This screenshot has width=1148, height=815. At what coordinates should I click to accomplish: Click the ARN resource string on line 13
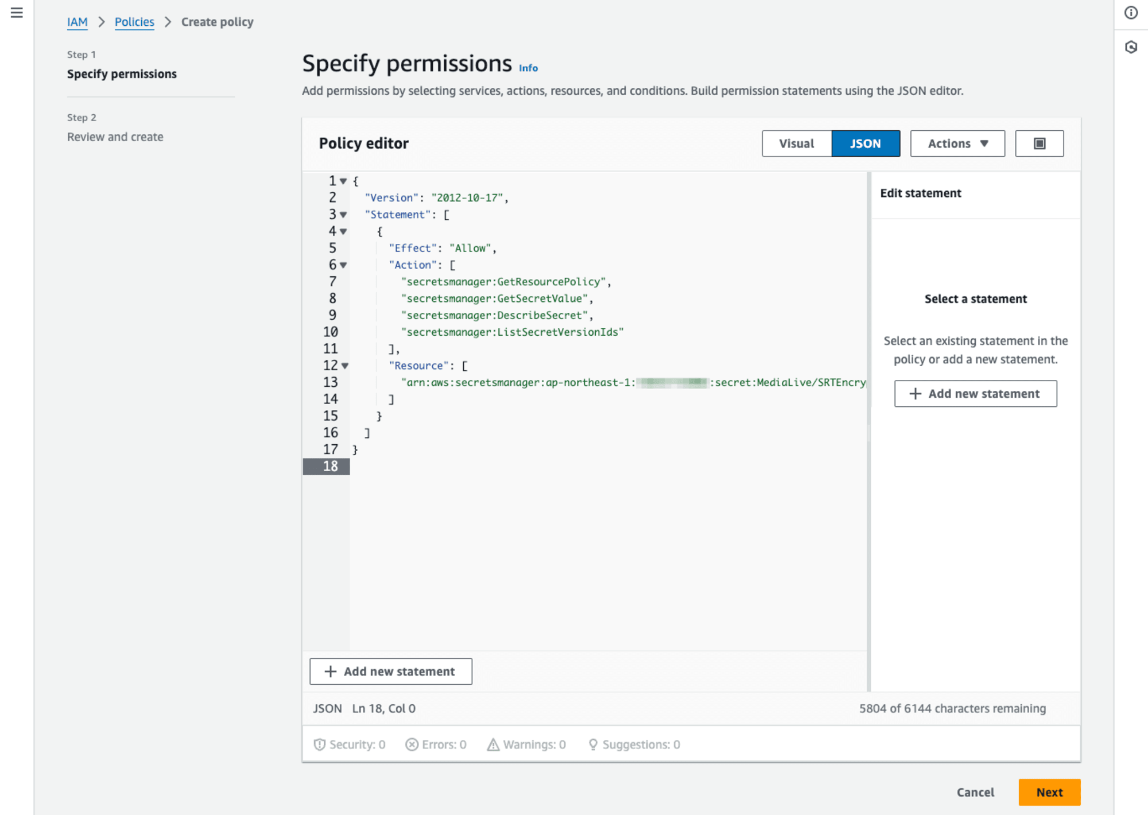coord(633,383)
